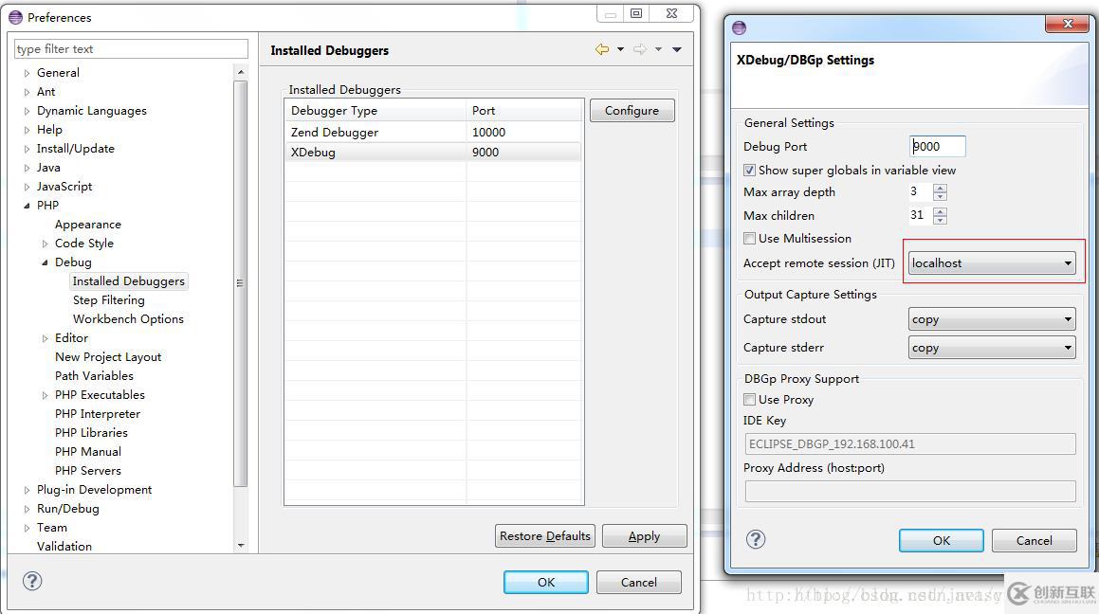Expand the Code Style node
This screenshot has width=1099, height=614.
click(x=45, y=243)
